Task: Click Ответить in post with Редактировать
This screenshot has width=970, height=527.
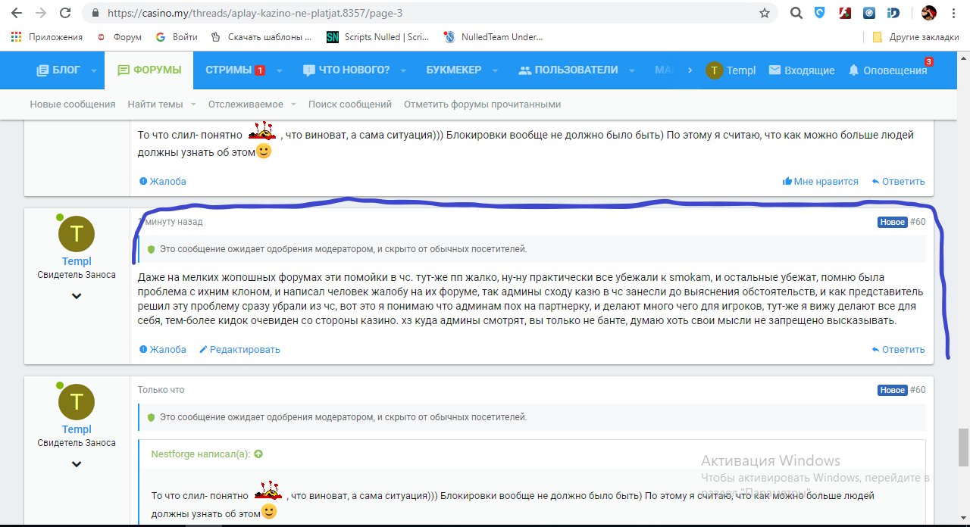Action: 898,350
